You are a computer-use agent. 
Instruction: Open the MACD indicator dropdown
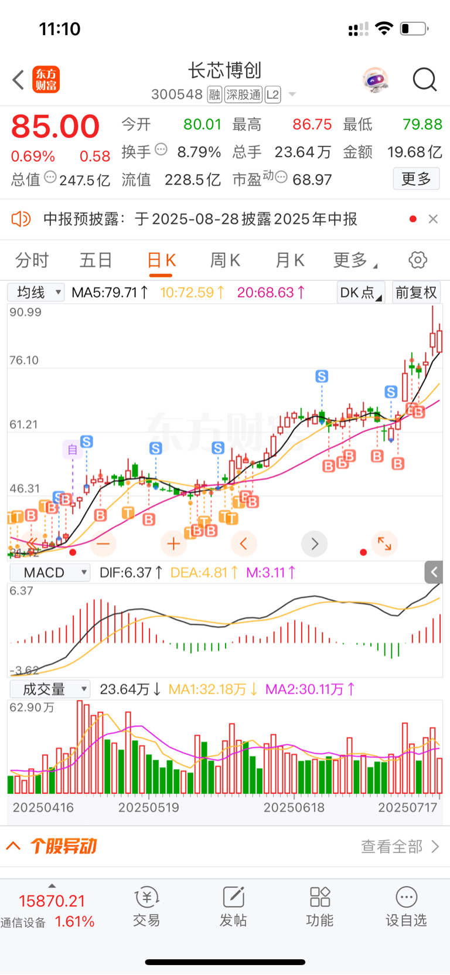tap(49, 572)
